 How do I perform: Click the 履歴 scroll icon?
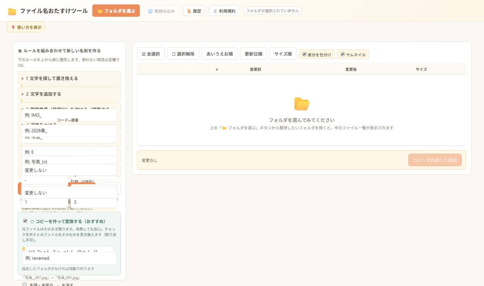[189, 11]
